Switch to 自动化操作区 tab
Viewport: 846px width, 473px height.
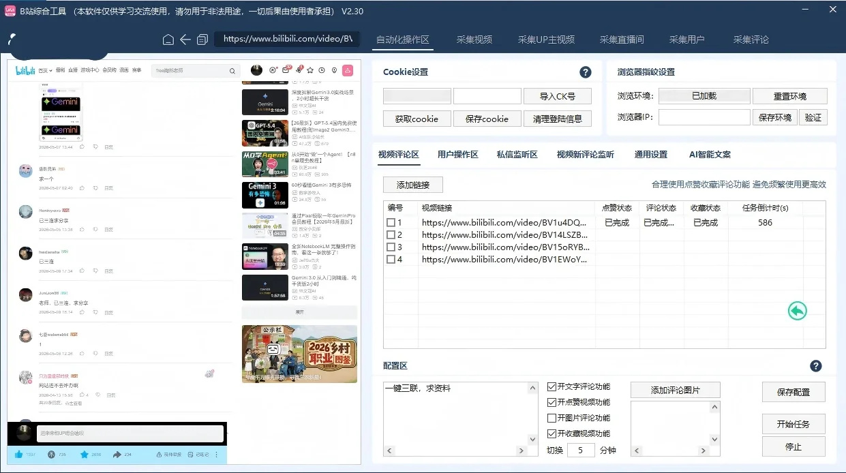(x=403, y=40)
